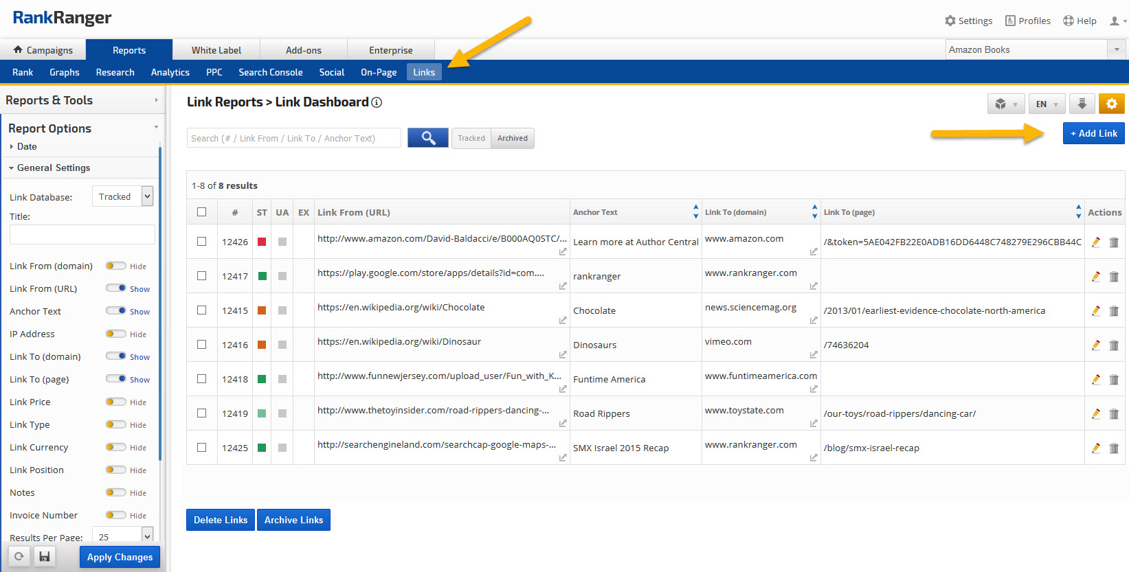Click the magnifier search button
Viewport: 1129px width, 572px height.
tap(427, 138)
